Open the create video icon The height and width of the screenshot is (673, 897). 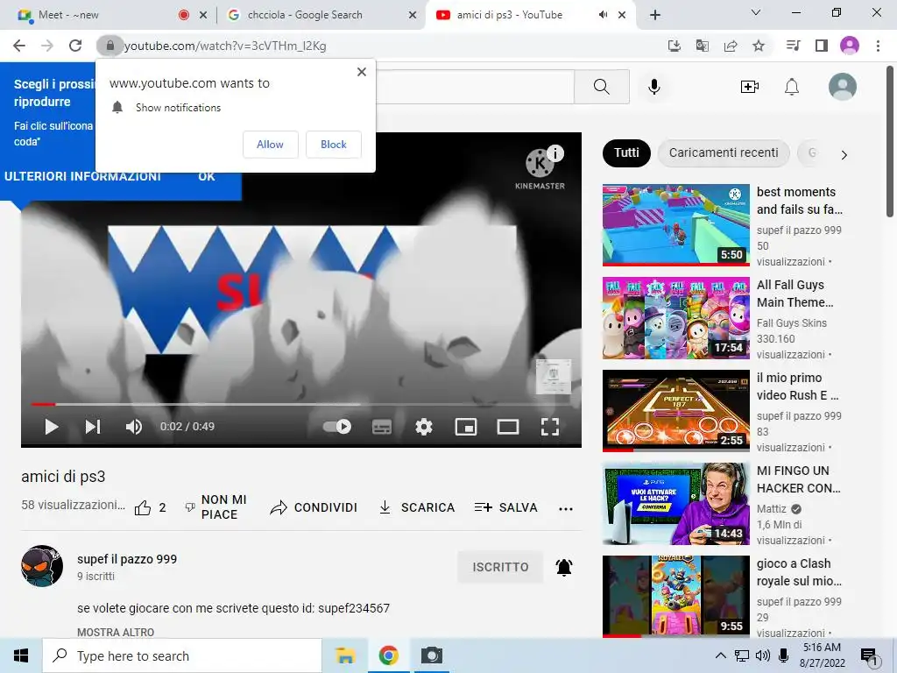click(x=750, y=87)
